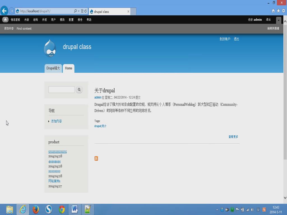Click the drupal简介 tag link
Viewport: 287px width, 215px height.
click(x=100, y=126)
